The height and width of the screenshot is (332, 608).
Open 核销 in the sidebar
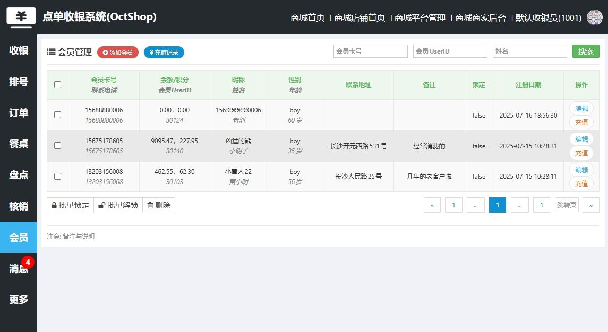pos(19,206)
